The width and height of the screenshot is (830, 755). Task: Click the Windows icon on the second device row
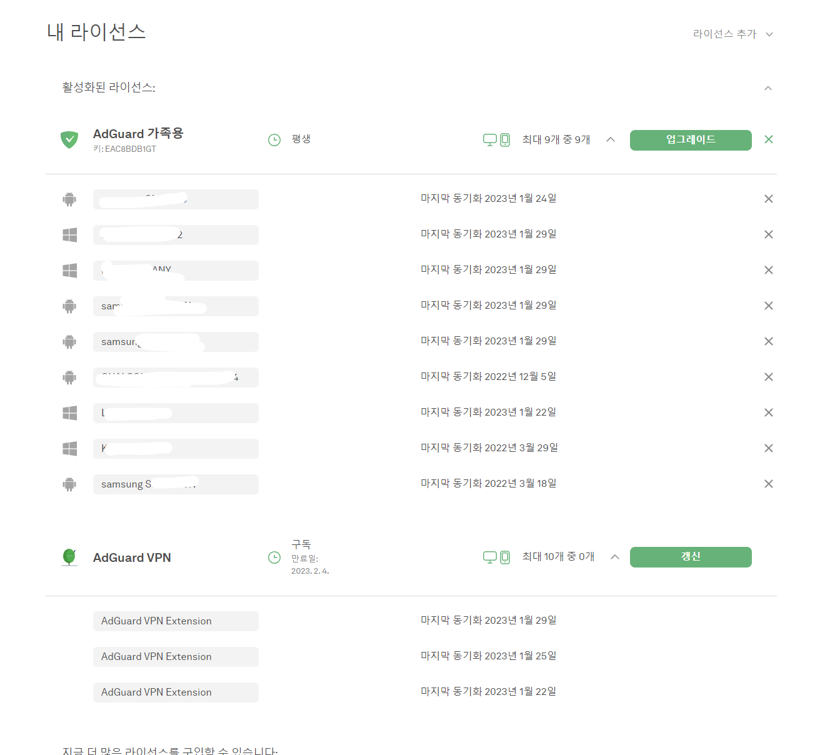pyautogui.click(x=69, y=234)
